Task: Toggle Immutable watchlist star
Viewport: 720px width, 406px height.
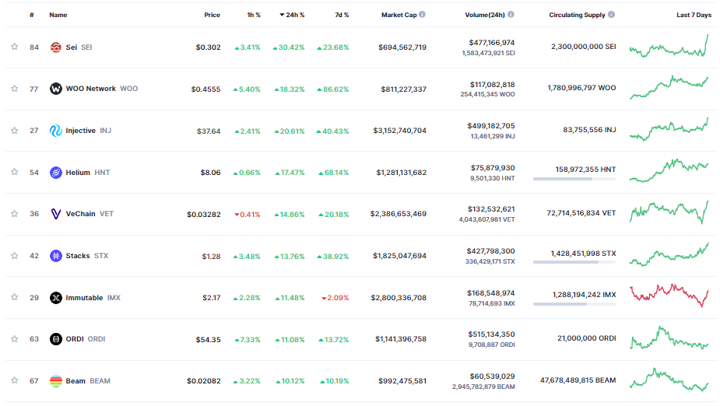Action: (x=14, y=297)
